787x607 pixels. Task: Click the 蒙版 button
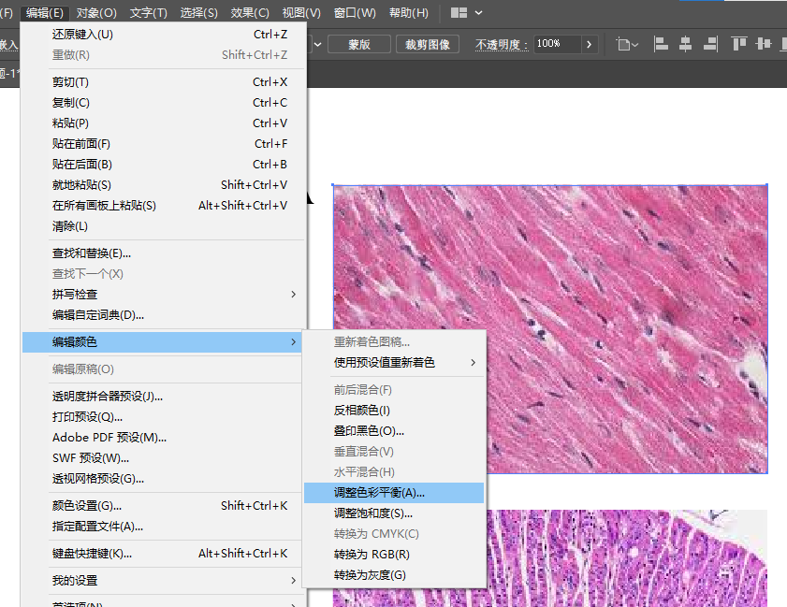359,44
